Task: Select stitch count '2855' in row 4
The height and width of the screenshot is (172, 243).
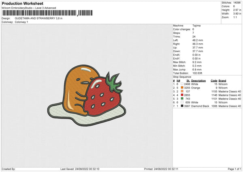Action: click(x=187, y=95)
